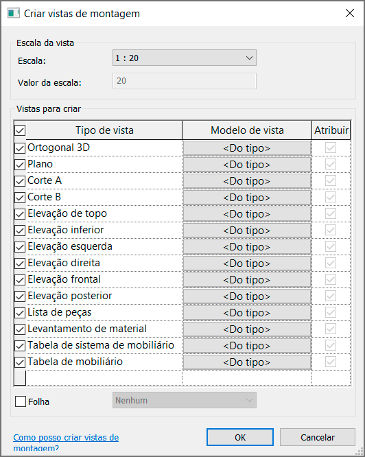Open view template for Ortogonal 3D
Image resolution: width=365 pixels, height=457 pixels.
(x=247, y=148)
